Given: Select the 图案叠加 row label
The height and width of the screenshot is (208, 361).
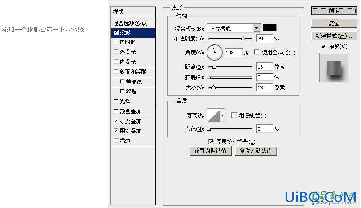Looking at the screenshot, I should (130, 131).
